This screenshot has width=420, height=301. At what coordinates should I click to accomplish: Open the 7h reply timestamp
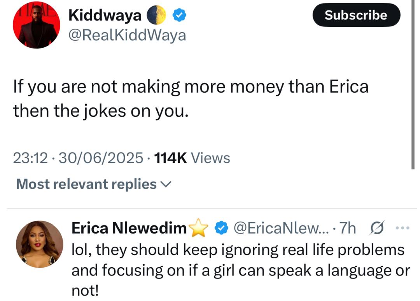tap(347, 229)
